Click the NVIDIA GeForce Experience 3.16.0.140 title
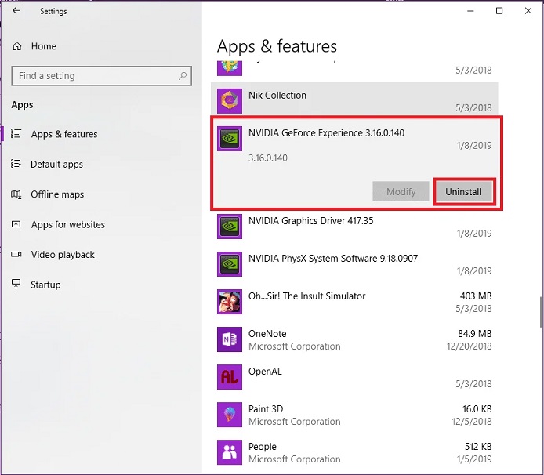 click(x=326, y=133)
